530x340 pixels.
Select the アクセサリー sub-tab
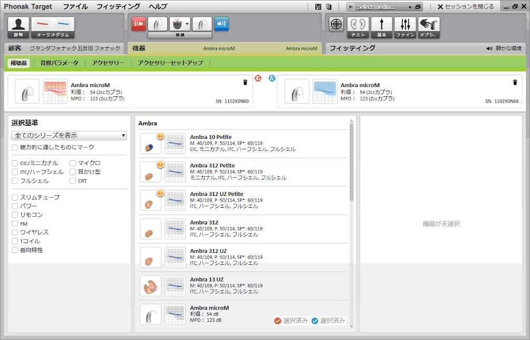point(108,63)
